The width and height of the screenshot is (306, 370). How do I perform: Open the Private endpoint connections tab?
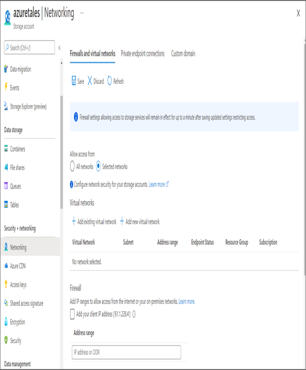pos(143,54)
